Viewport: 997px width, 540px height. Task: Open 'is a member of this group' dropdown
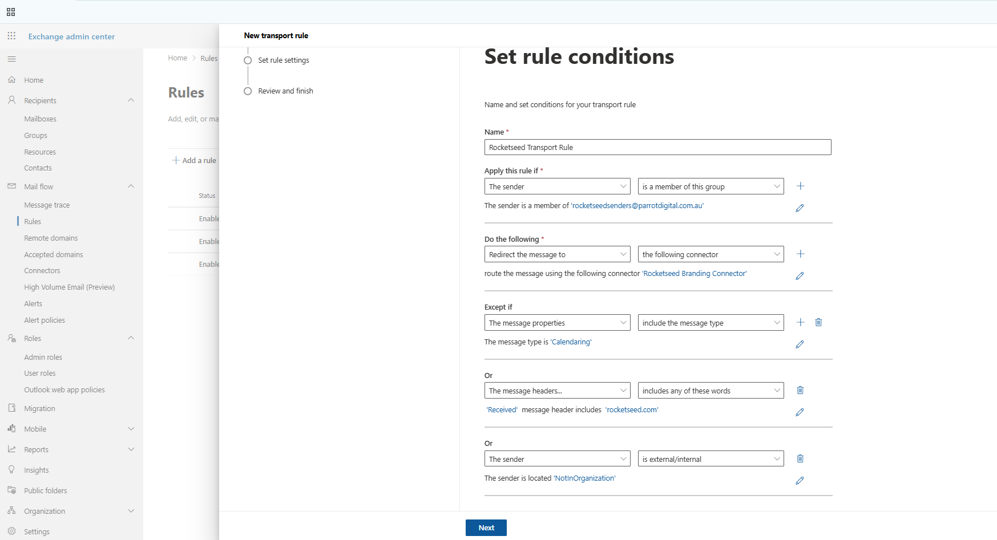click(711, 186)
